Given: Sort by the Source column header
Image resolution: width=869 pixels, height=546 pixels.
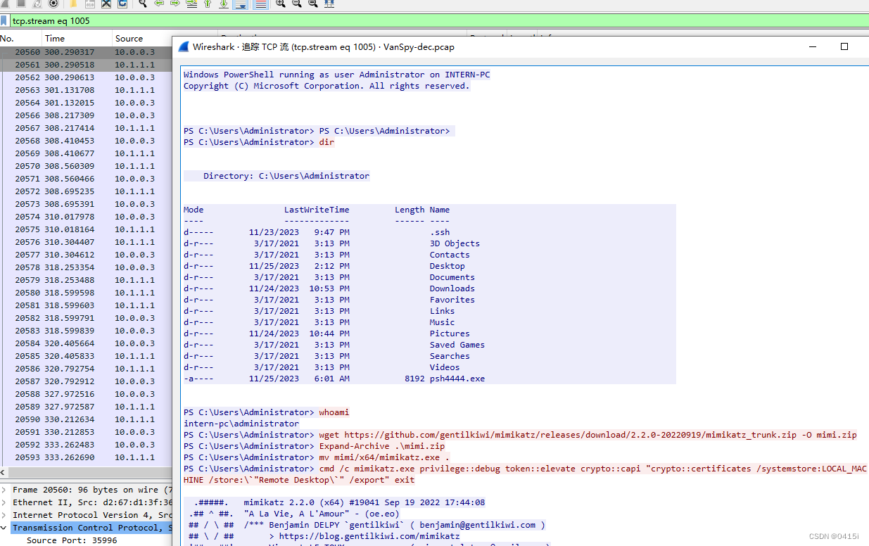Looking at the screenshot, I should 142,39.
